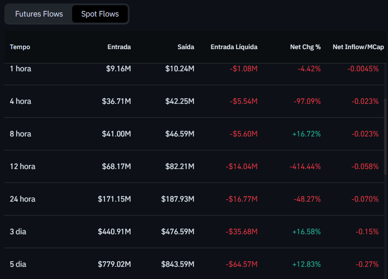Sort by Net Chg % column
Viewport: 388px width, 279px height.
(305, 47)
